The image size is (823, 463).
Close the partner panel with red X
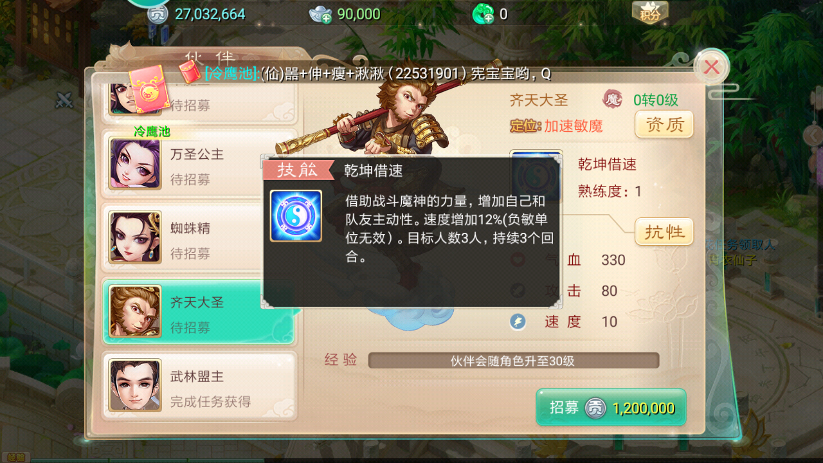tap(712, 67)
